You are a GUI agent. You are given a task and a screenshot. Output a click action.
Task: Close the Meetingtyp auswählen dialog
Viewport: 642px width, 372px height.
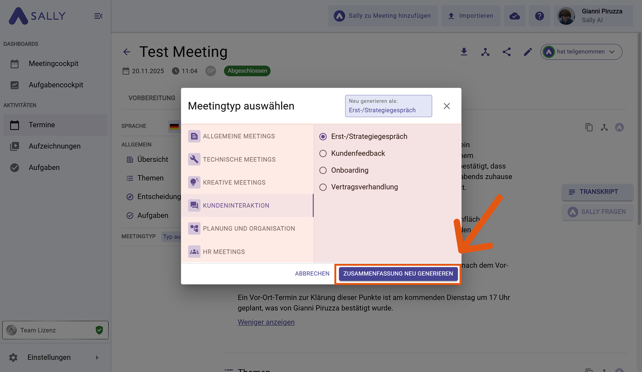pyautogui.click(x=447, y=106)
